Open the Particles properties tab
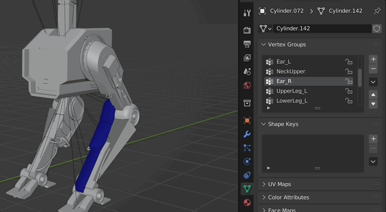Viewport: 386px width, 212px height. (x=247, y=148)
